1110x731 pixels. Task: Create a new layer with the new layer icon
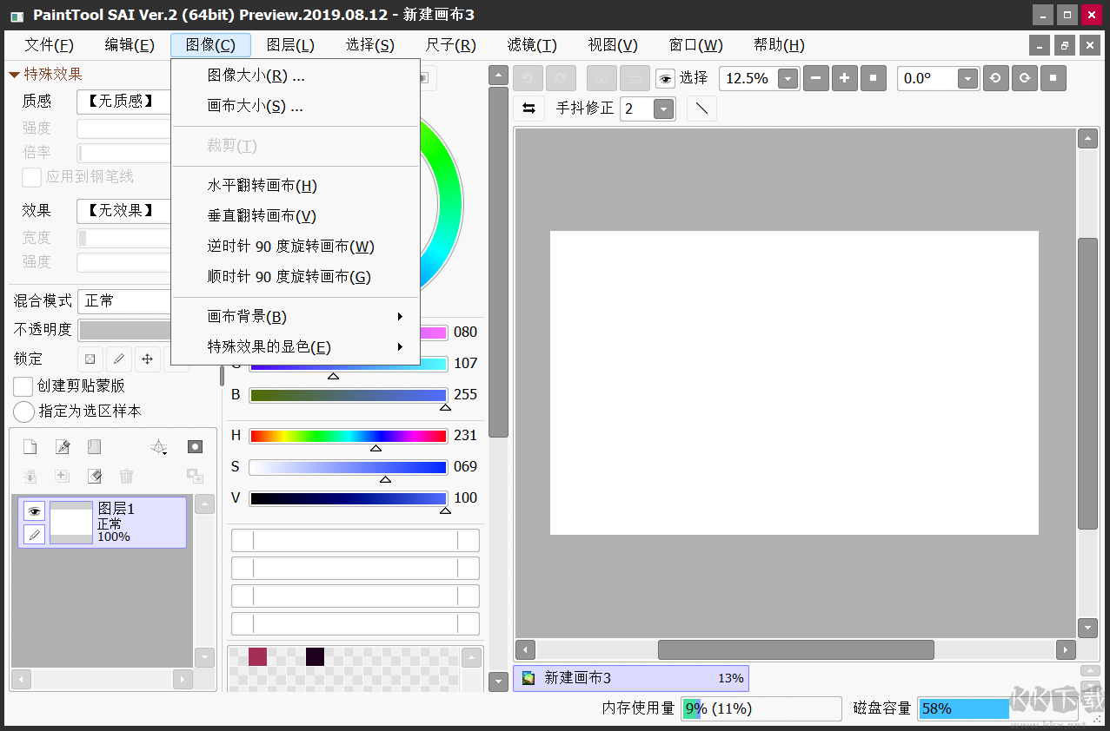pyautogui.click(x=30, y=446)
